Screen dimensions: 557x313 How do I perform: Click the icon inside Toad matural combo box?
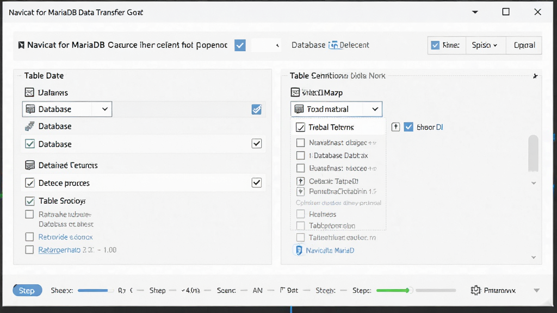tap(299, 109)
